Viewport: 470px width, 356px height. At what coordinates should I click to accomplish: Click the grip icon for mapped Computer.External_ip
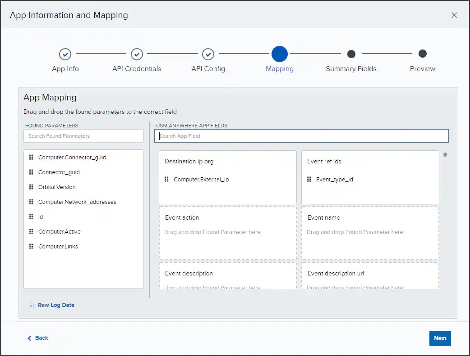coord(166,180)
